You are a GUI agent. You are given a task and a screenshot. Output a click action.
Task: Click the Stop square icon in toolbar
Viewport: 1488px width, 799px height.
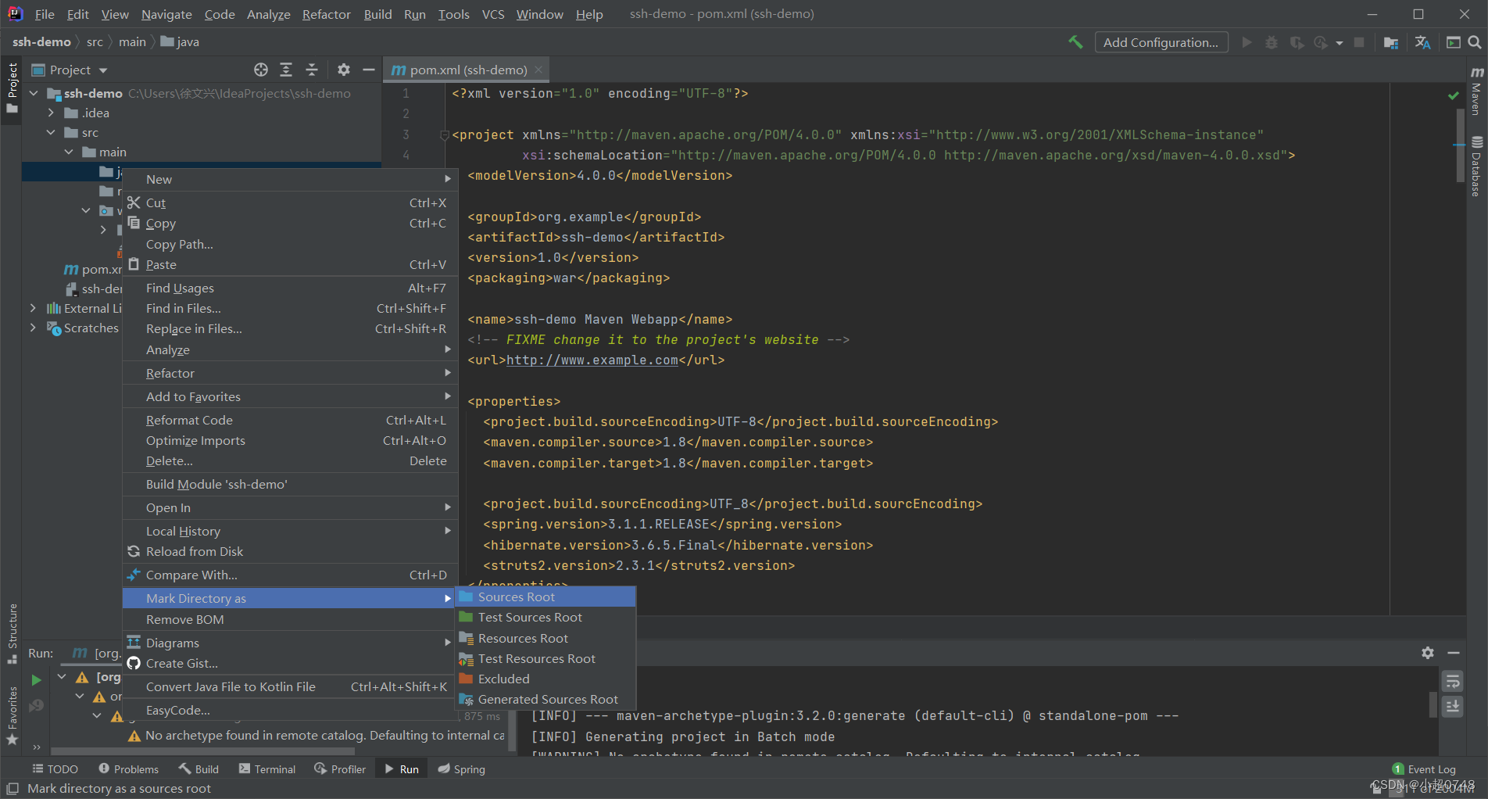pyautogui.click(x=1359, y=42)
